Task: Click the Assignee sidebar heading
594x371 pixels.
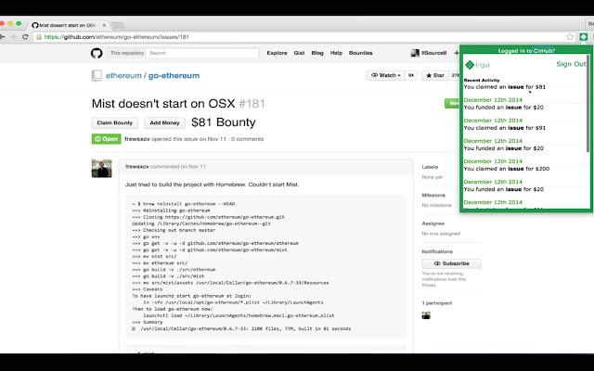Action: point(433,224)
